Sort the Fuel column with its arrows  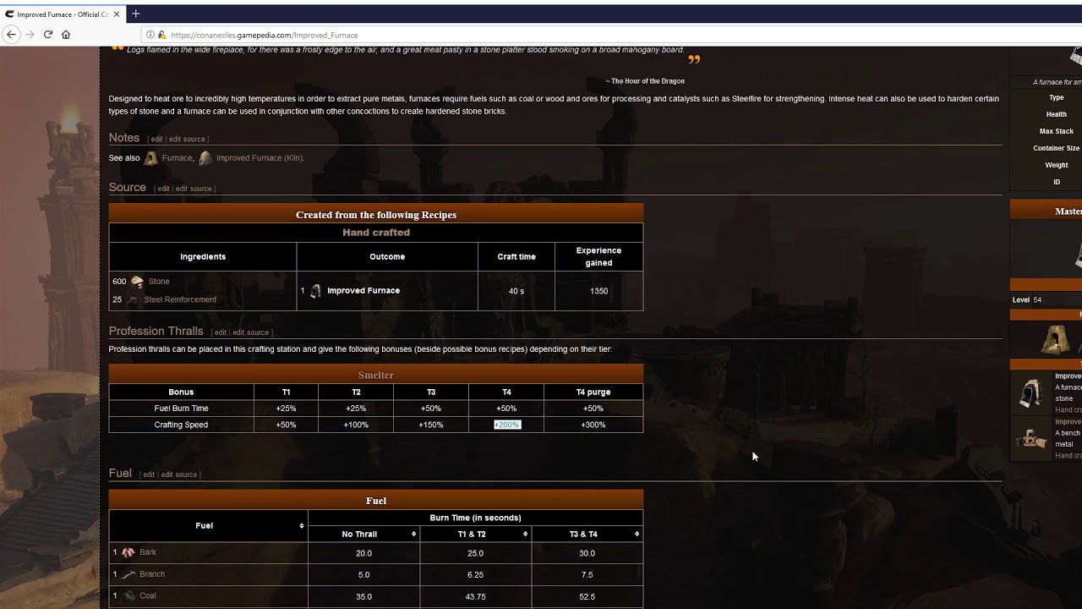pos(302,526)
